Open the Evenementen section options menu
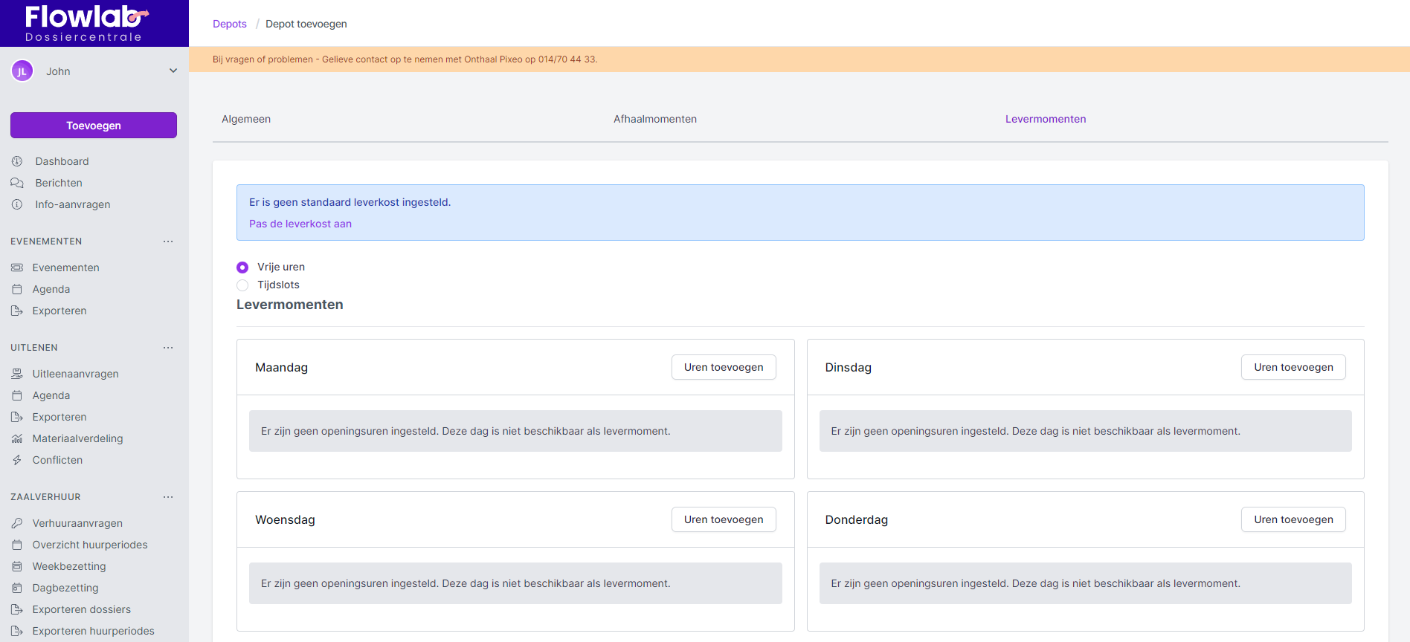 (168, 241)
